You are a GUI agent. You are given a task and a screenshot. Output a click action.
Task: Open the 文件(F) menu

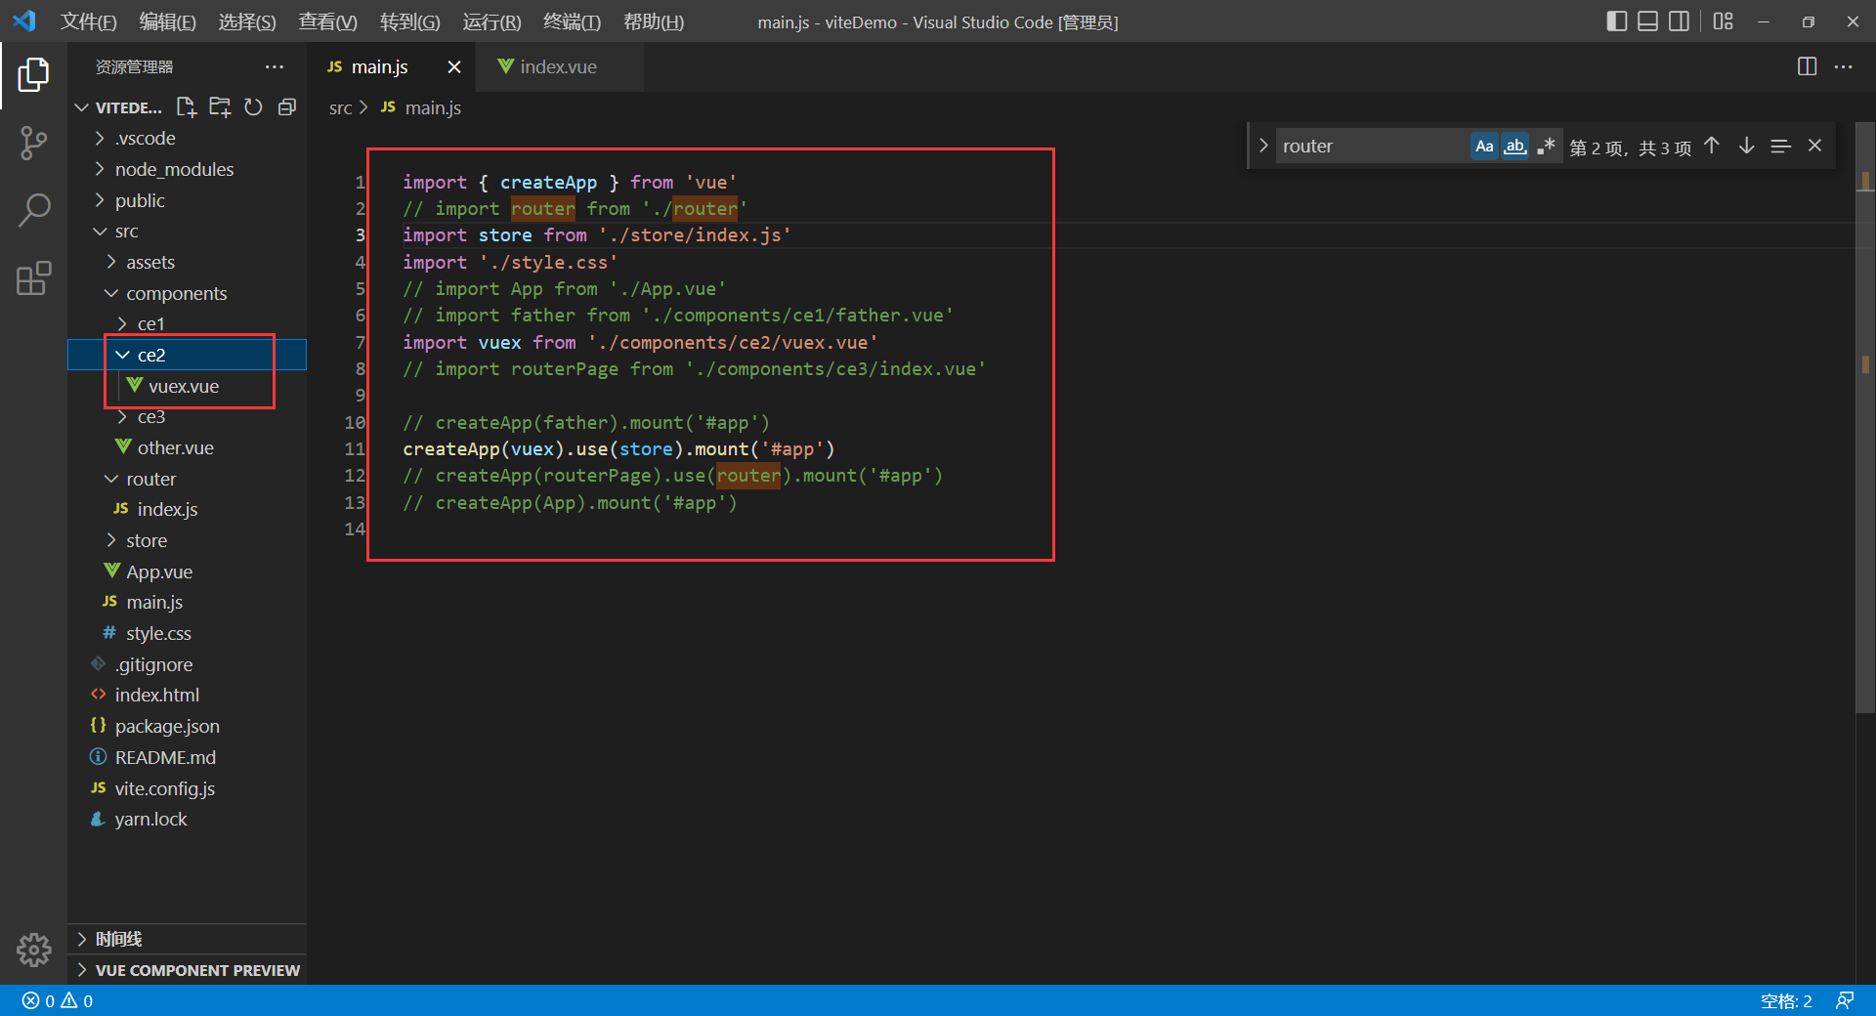click(x=89, y=21)
